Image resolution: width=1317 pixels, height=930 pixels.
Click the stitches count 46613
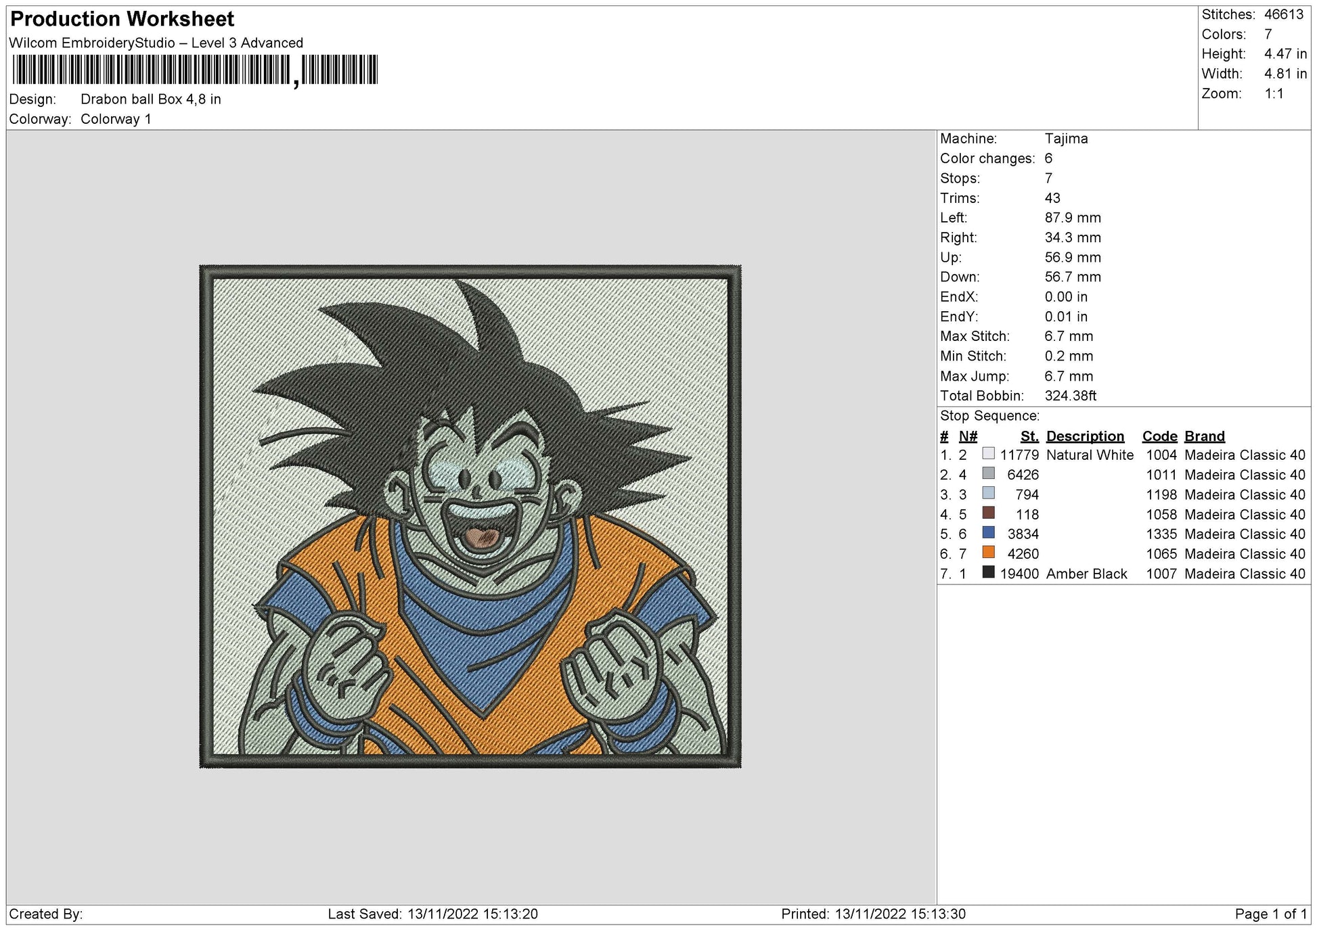(x=1284, y=14)
